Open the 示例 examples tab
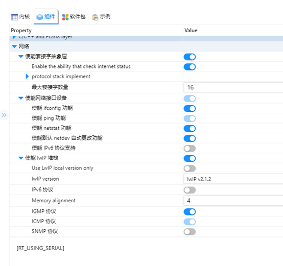This screenshot has height=266, width=283. (101, 17)
